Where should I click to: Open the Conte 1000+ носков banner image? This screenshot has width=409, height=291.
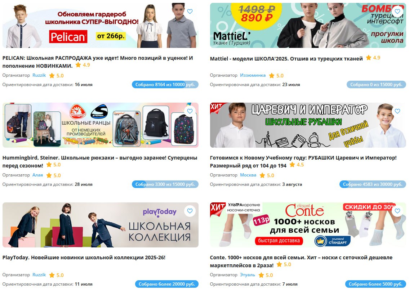pos(308,225)
